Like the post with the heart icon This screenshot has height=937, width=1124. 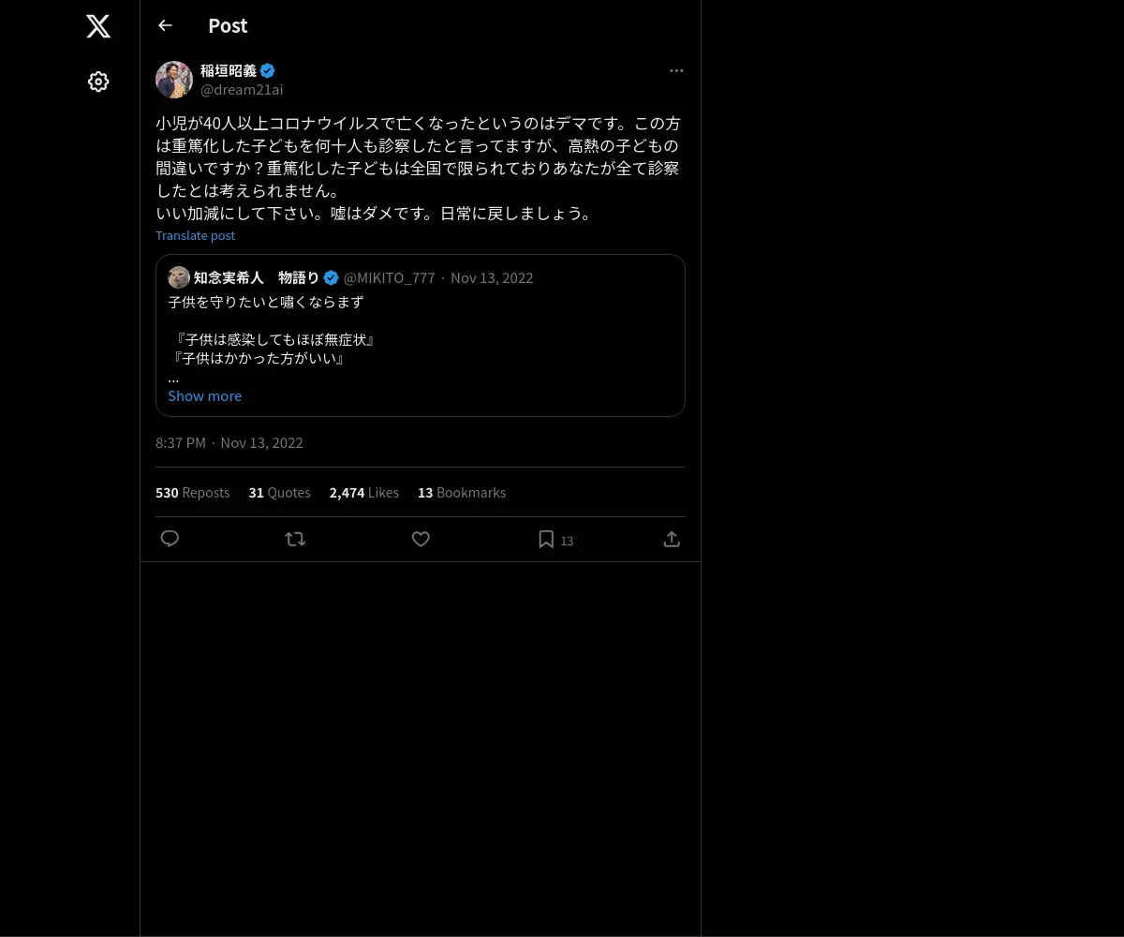click(x=421, y=539)
